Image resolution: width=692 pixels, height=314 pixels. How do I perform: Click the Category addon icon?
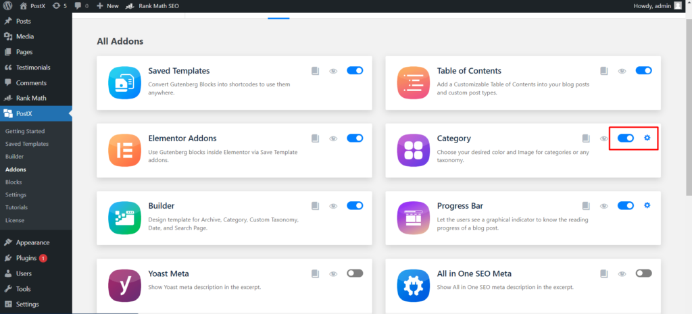[x=414, y=150]
